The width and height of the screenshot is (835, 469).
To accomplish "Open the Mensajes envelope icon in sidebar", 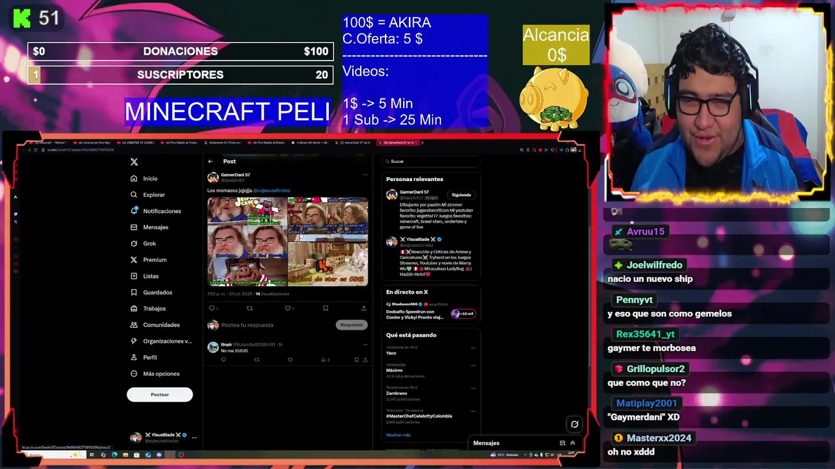I will (134, 227).
